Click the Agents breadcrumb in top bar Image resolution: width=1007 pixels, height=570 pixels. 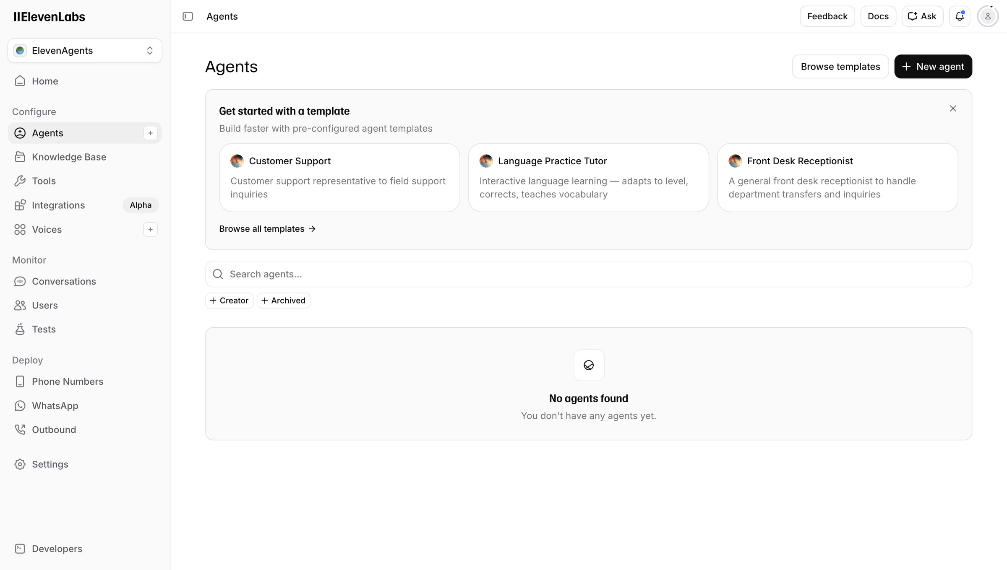pyautogui.click(x=222, y=16)
